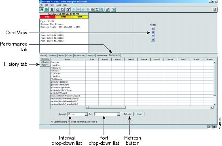The image size is (222, 146).
Task: Open the Statistics subtab
Action: click(x=45, y=59)
